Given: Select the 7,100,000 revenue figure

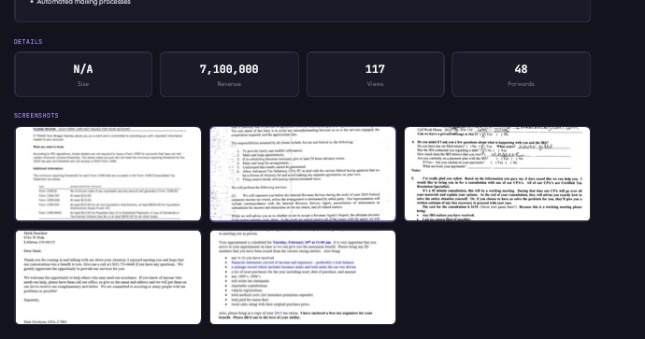Looking at the screenshot, I should (229, 69).
